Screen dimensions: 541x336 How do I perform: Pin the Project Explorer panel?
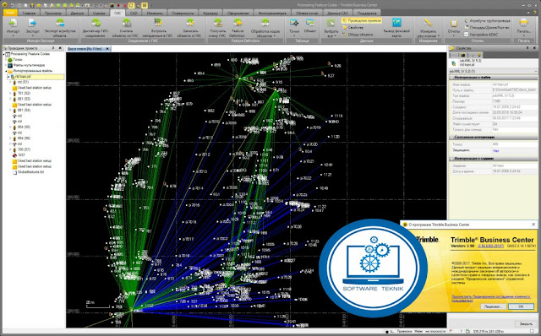click(53, 48)
